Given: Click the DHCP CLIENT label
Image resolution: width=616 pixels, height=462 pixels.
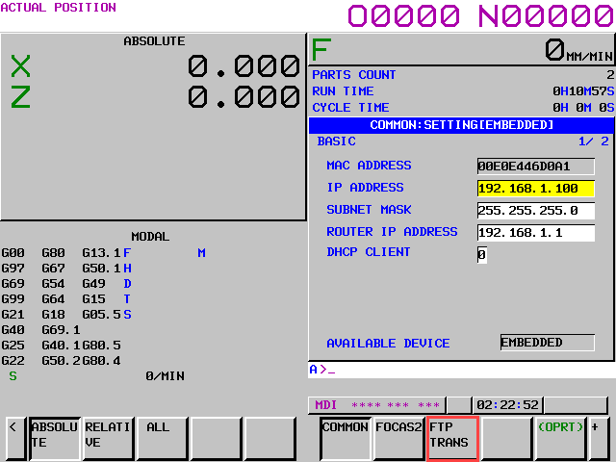Looking at the screenshot, I should [369, 252].
